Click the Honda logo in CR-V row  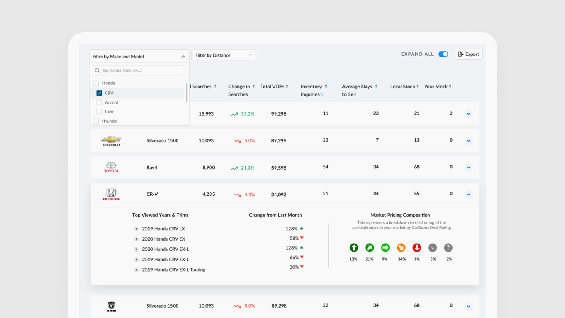pos(111,194)
